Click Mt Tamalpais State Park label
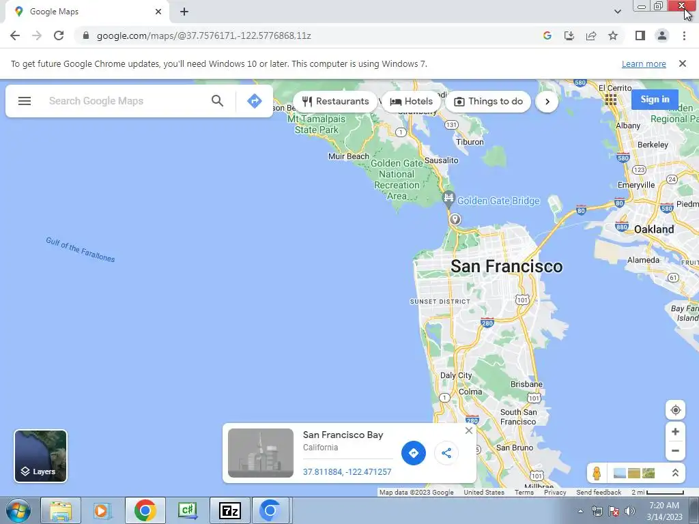Viewport: 699px width, 524px height. click(317, 124)
